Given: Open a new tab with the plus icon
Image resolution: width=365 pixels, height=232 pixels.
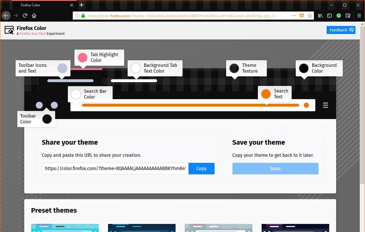Looking at the screenshot, I should [x=81, y=5].
